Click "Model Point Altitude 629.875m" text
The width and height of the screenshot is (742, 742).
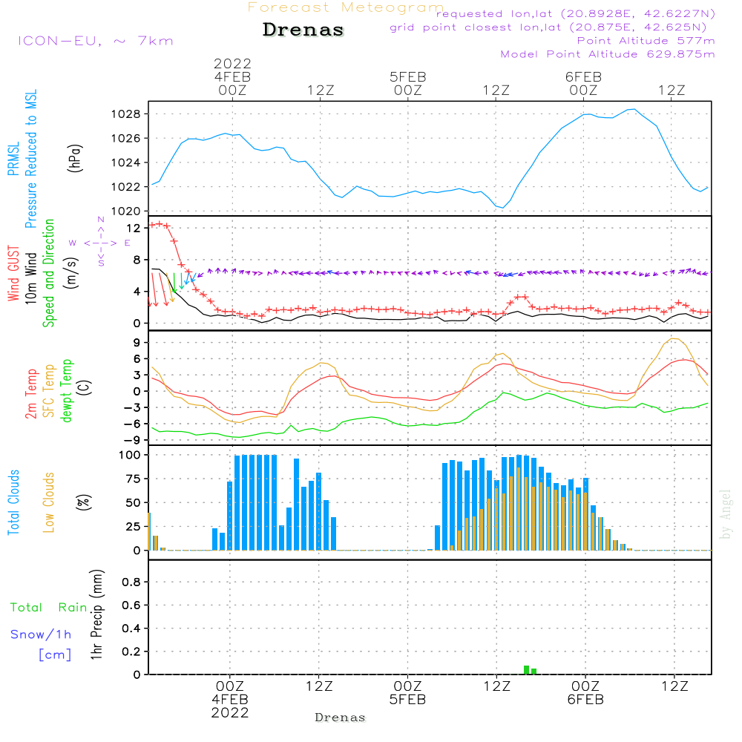click(x=608, y=54)
